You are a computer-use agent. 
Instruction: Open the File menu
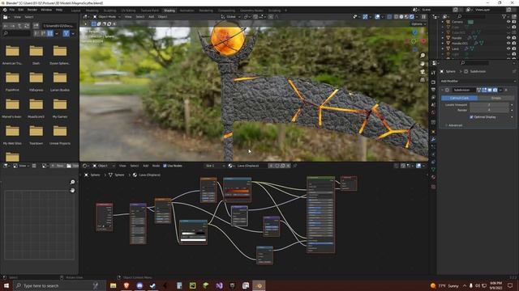12,11
